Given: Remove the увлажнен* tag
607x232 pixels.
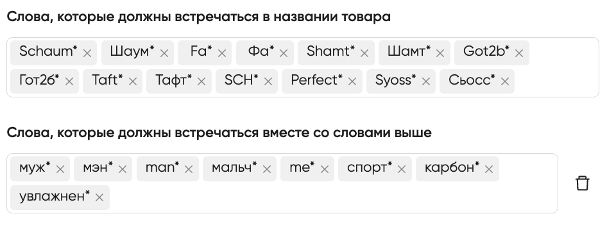Looking at the screenshot, I should click(x=99, y=197).
